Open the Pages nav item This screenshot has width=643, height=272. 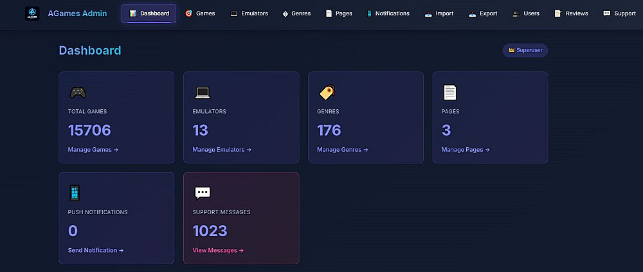coord(339,14)
